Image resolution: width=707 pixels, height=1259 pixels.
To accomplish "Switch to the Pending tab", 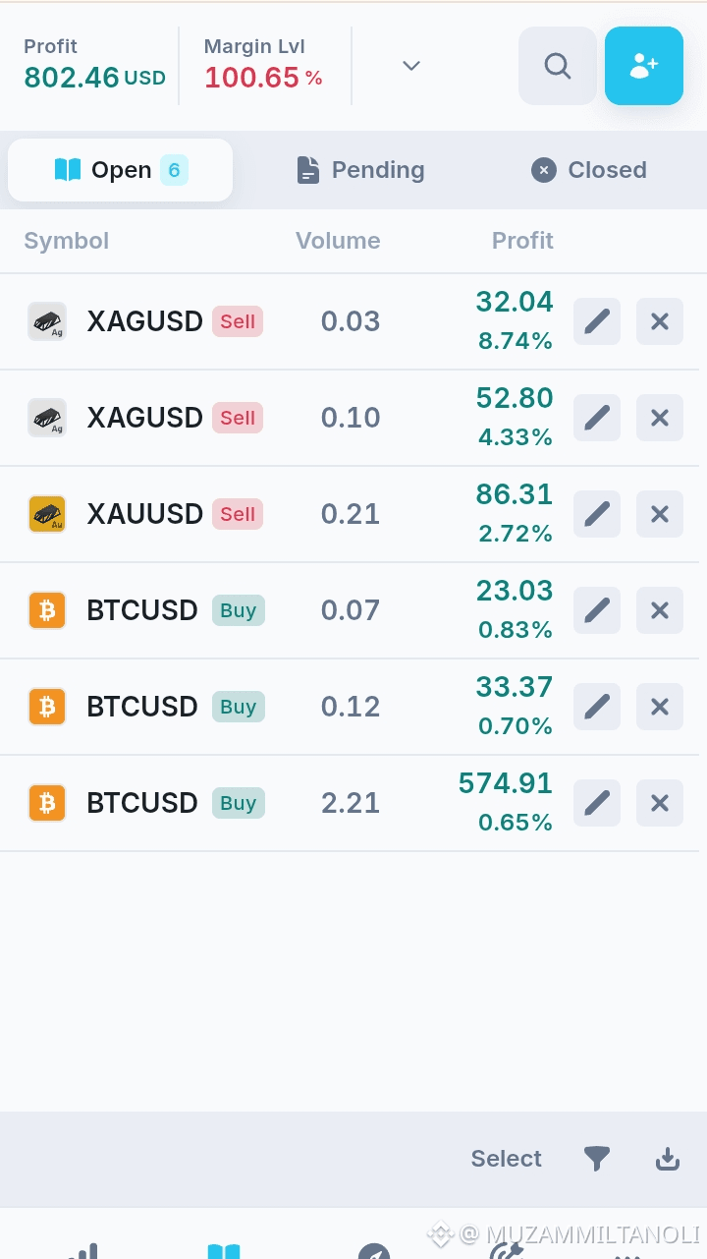I will click(x=360, y=170).
